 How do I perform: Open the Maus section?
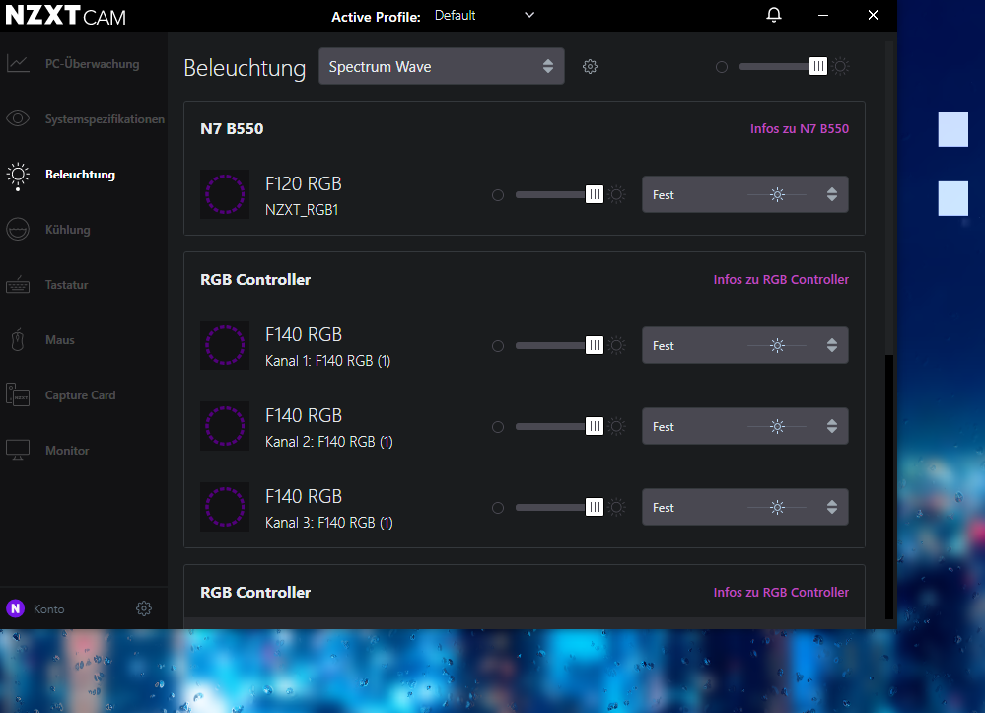[x=60, y=340]
